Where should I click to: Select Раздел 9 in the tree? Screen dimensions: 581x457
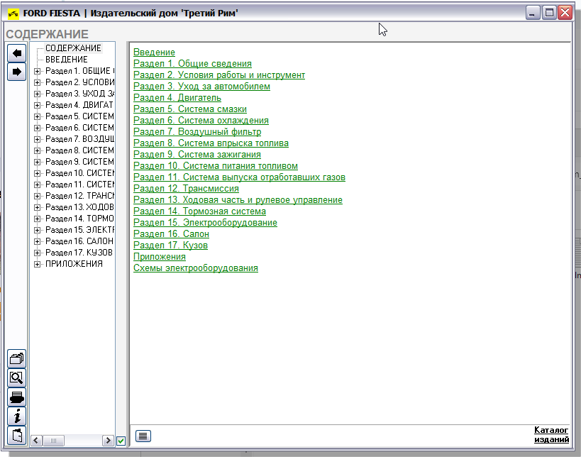point(79,162)
